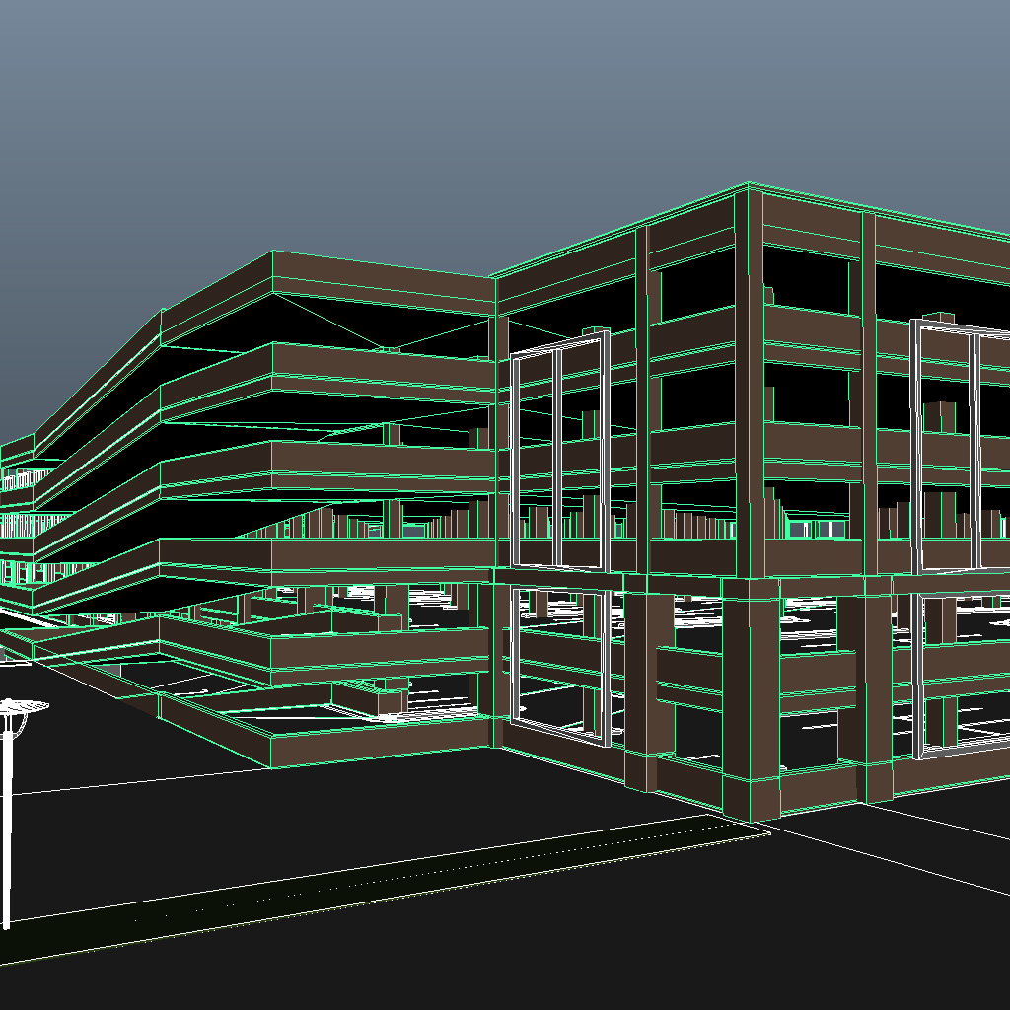Select the street lamp post
Screen dimensions: 1010x1010
[x=14, y=819]
